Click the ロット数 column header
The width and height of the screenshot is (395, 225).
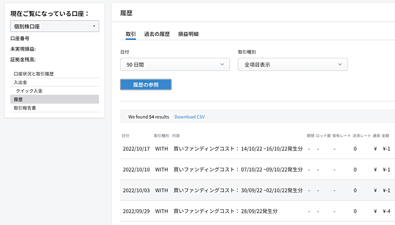[323, 136]
